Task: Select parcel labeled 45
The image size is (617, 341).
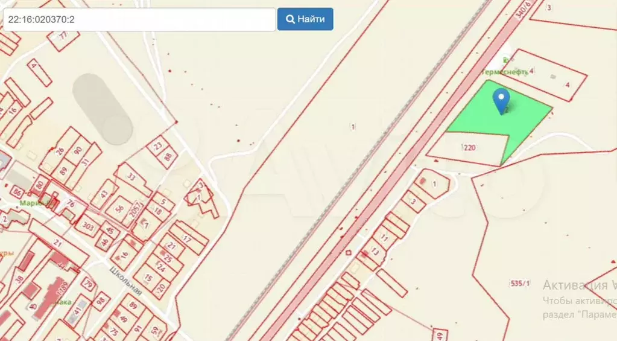Action: point(110,231)
